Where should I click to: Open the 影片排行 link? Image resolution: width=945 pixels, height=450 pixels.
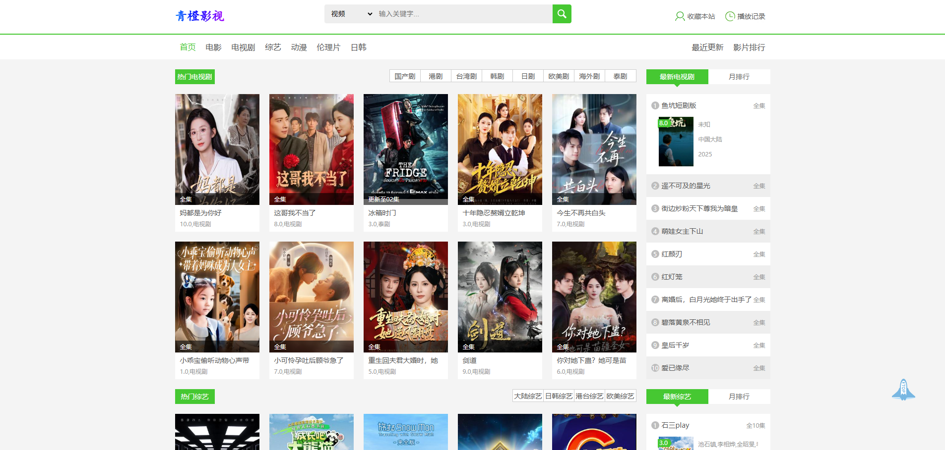click(x=749, y=48)
